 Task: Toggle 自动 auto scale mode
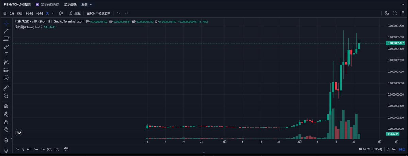402,149
